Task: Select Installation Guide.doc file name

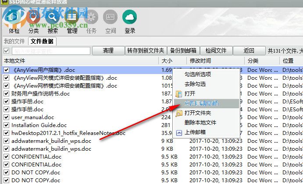Action: click(39, 125)
